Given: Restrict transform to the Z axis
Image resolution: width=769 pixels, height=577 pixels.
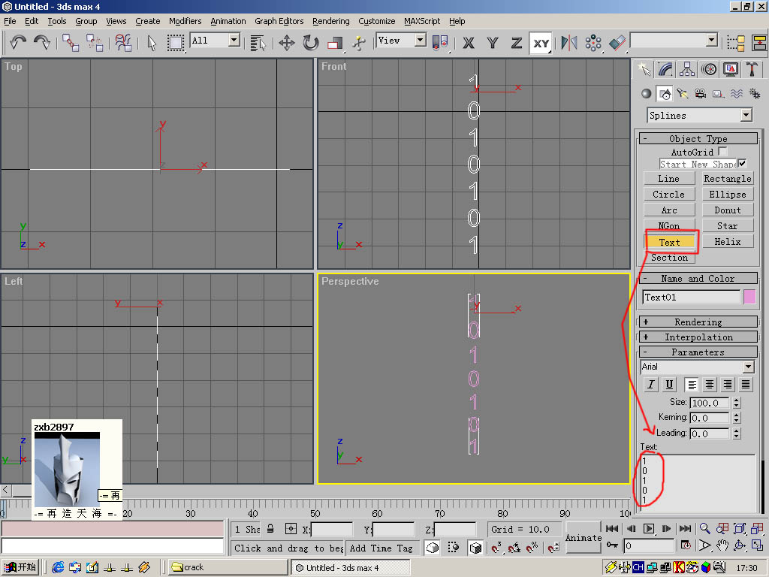Looking at the screenshot, I should point(517,43).
